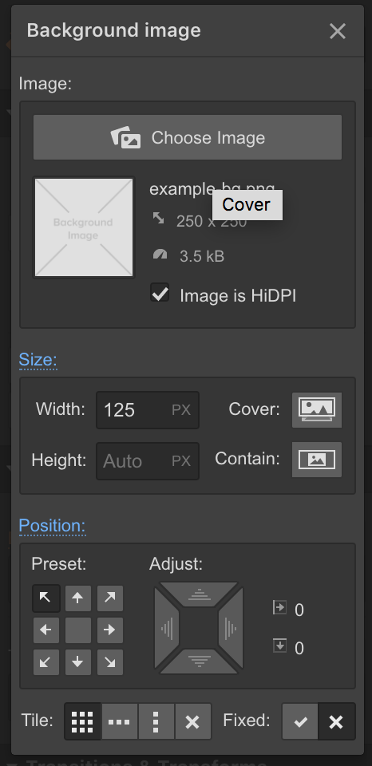The image size is (372, 766).
Task: Enable Fixed background with checkmark
Action: [x=300, y=721]
